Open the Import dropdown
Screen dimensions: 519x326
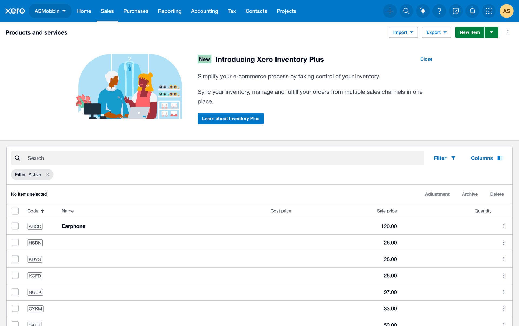point(403,32)
